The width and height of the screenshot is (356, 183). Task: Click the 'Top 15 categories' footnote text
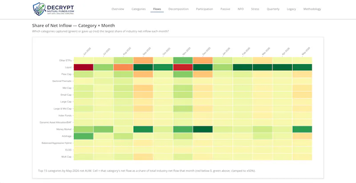coord(147,171)
